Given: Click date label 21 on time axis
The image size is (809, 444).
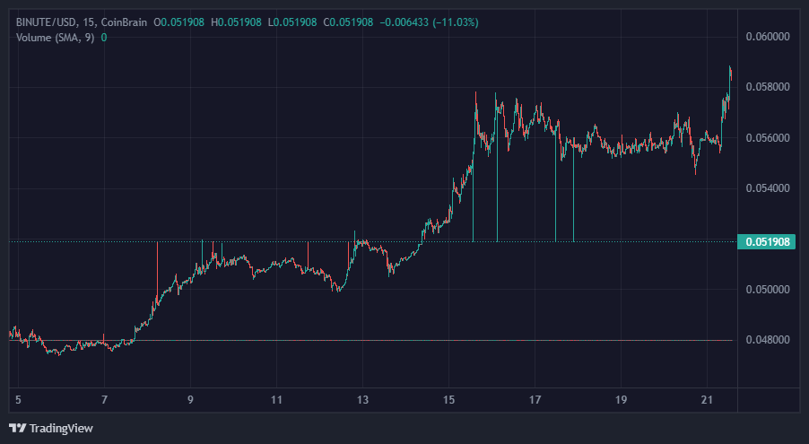Looking at the screenshot, I should [708, 400].
